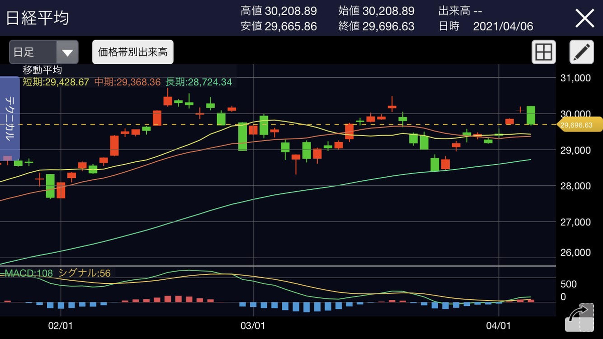
Task: Open the grid layout icon
Action: tap(544, 52)
